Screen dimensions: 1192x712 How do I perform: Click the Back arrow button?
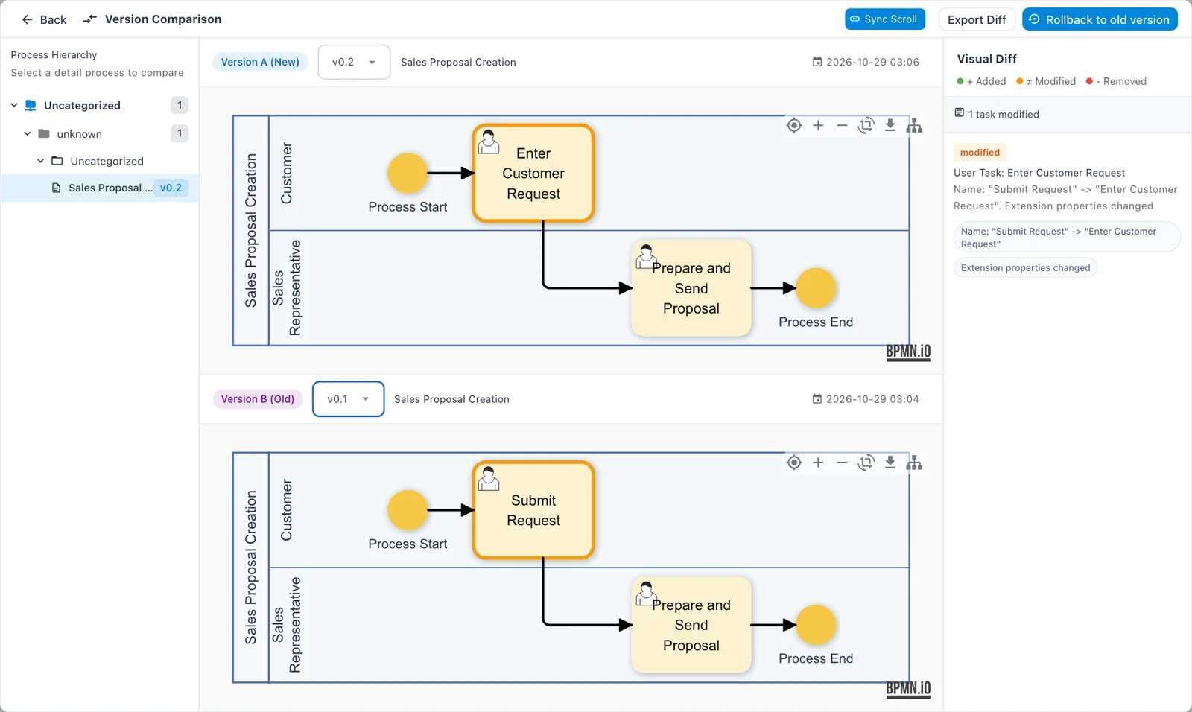[43, 19]
